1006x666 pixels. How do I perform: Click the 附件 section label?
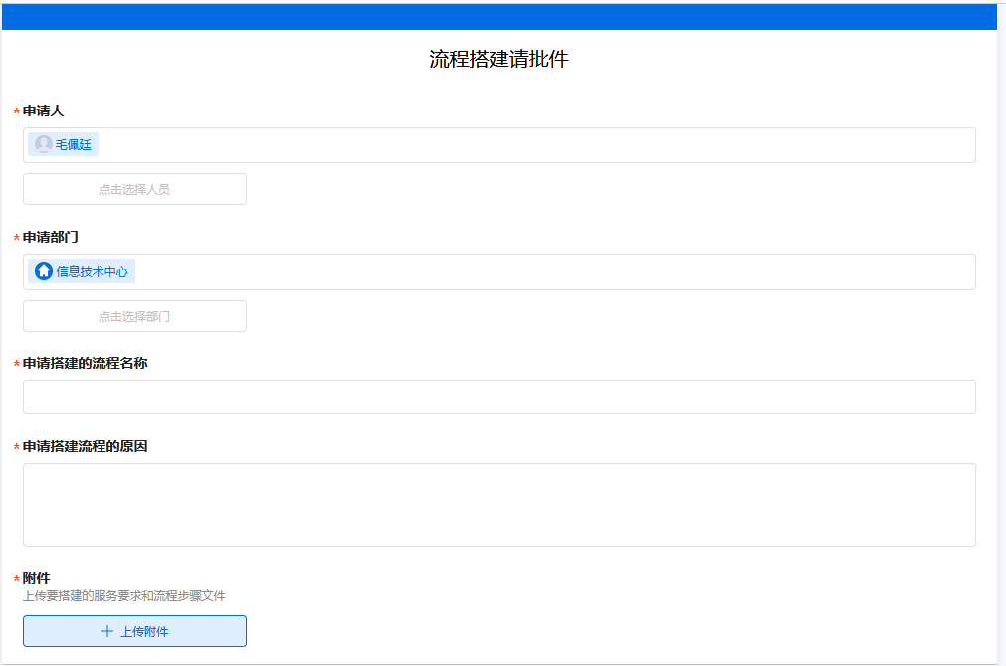click(37, 578)
